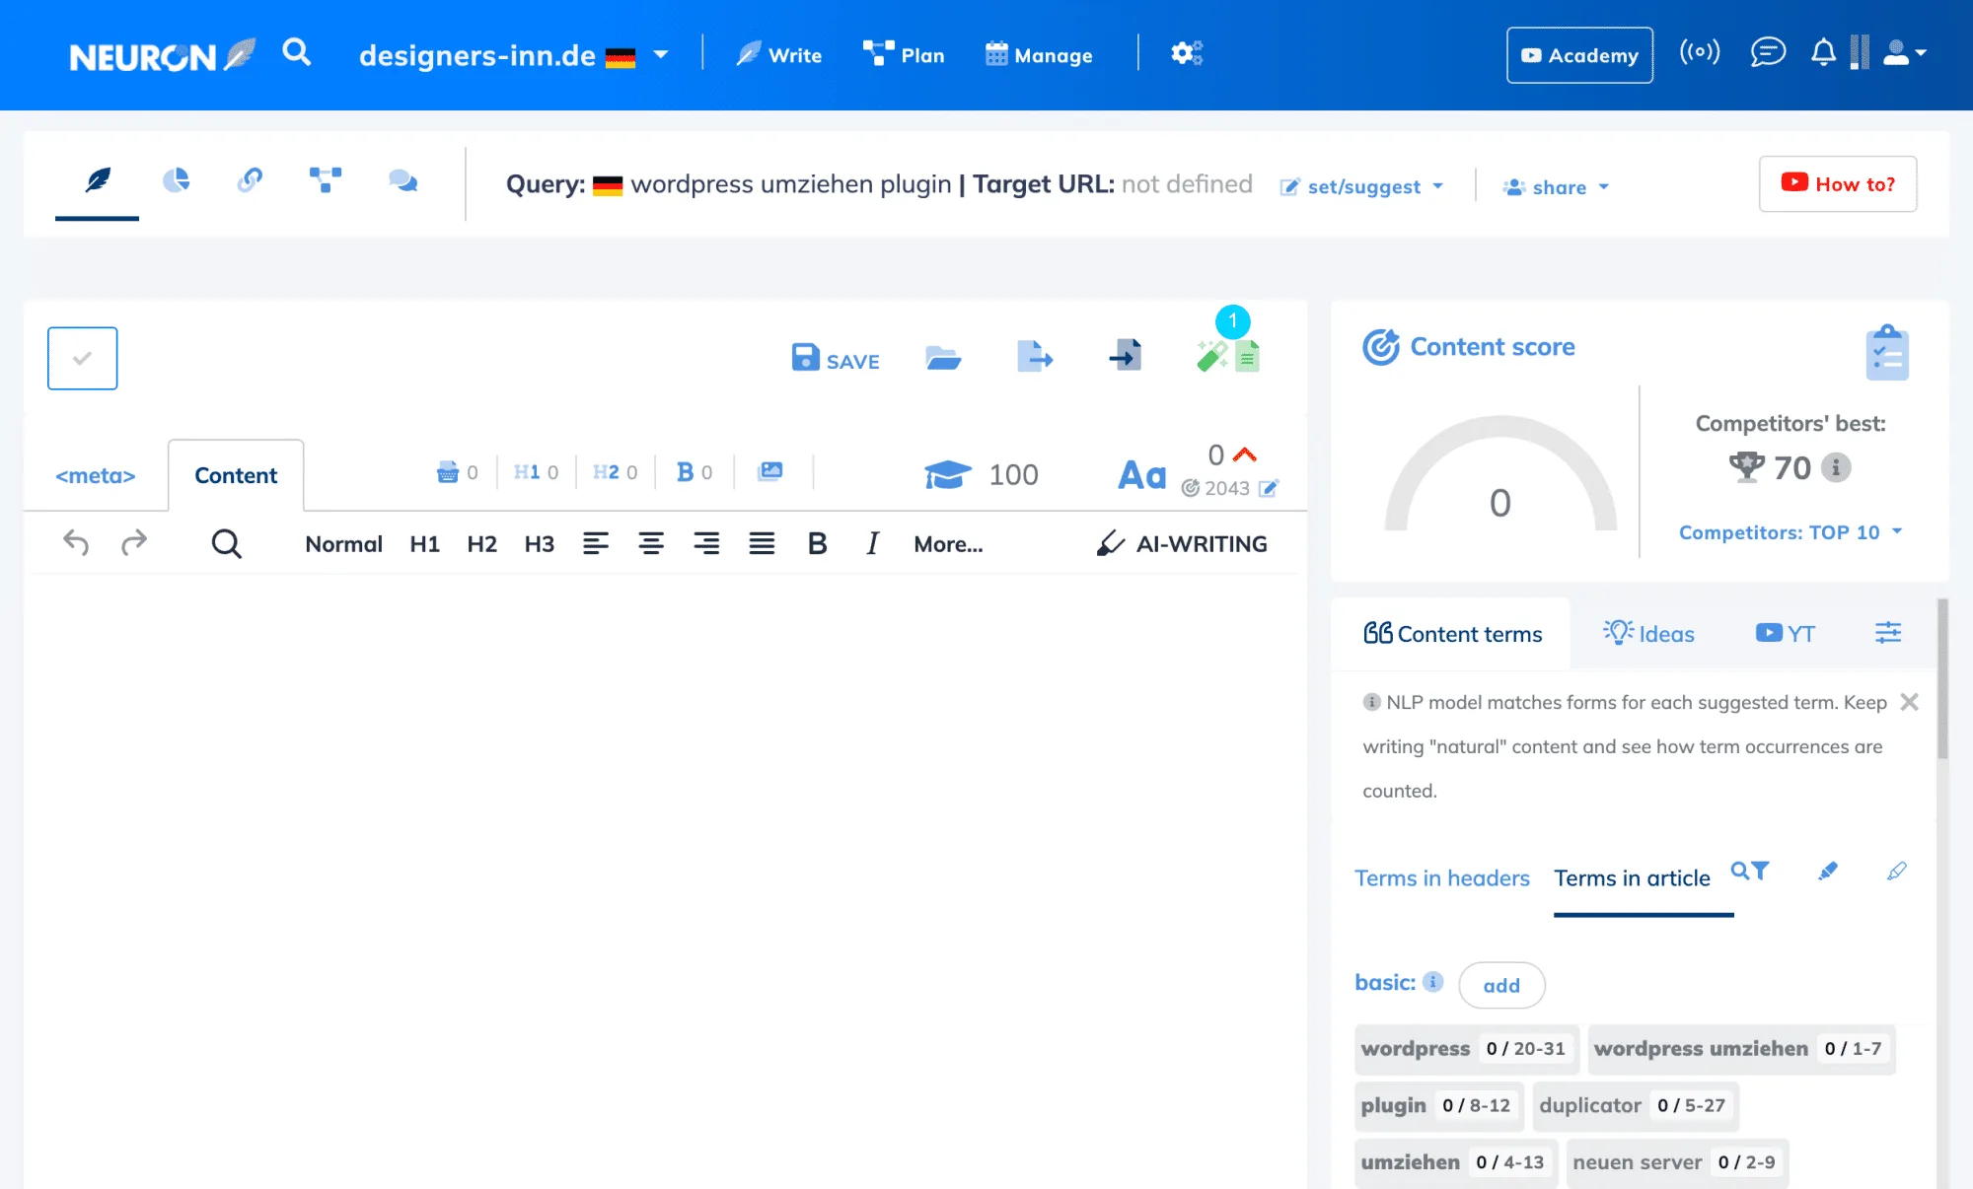This screenshot has height=1189, width=1973.
Task: Open the Manage menu
Action: point(1039,55)
